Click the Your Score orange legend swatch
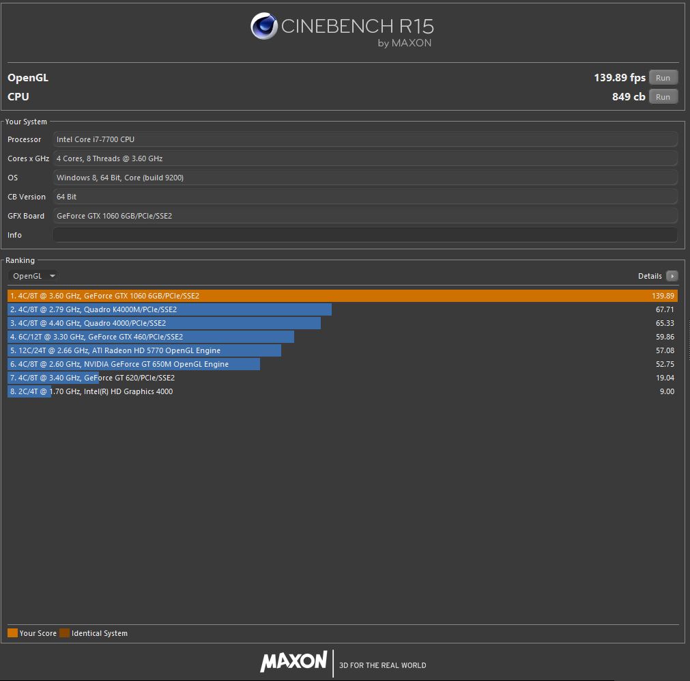Screen dimensions: 690x681 tap(12, 633)
